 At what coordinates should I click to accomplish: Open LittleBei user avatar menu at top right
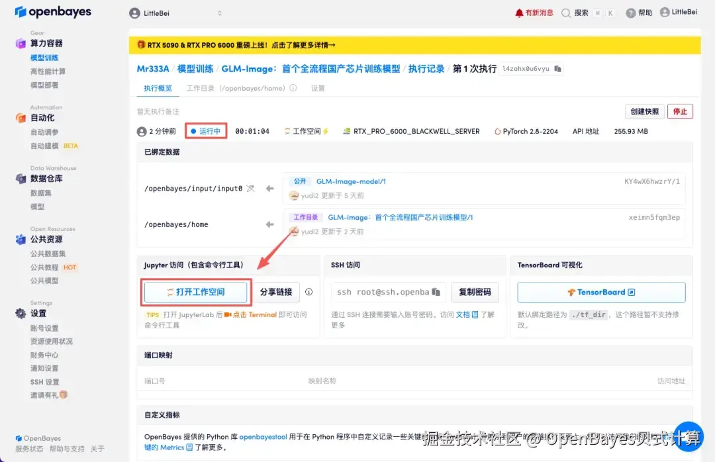679,13
